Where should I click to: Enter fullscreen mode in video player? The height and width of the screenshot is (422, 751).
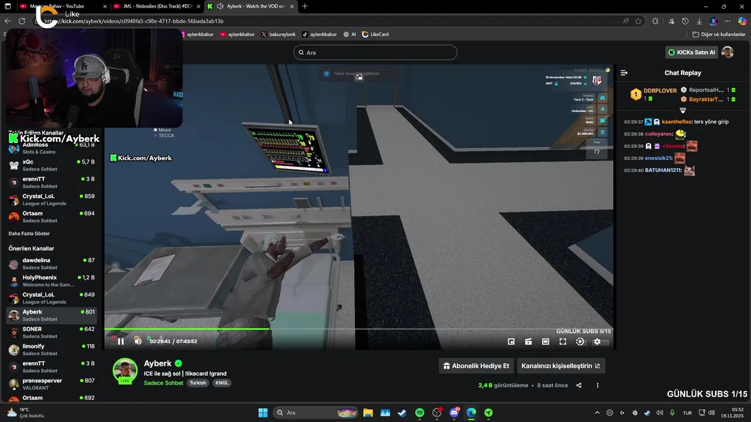563,342
